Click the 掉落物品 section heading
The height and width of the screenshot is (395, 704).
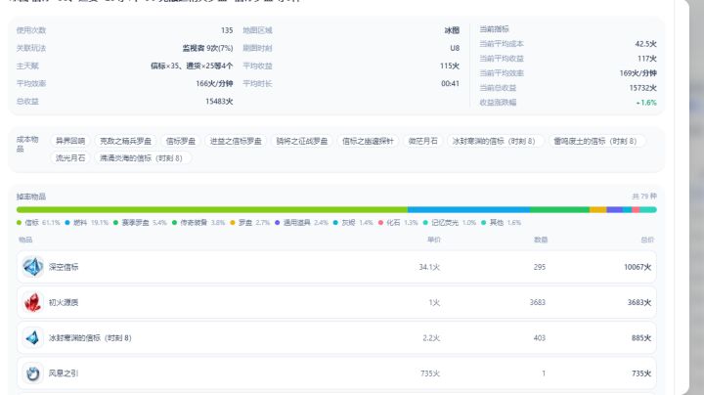(31, 197)
